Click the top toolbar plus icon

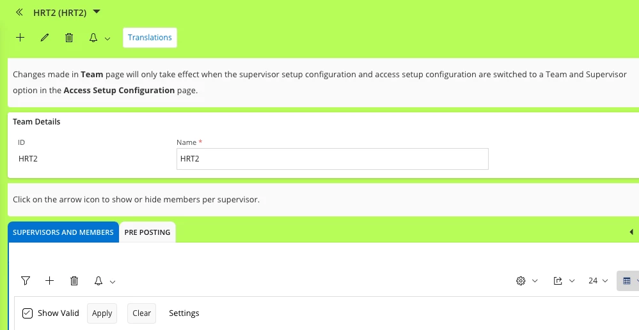click(20, 38)
